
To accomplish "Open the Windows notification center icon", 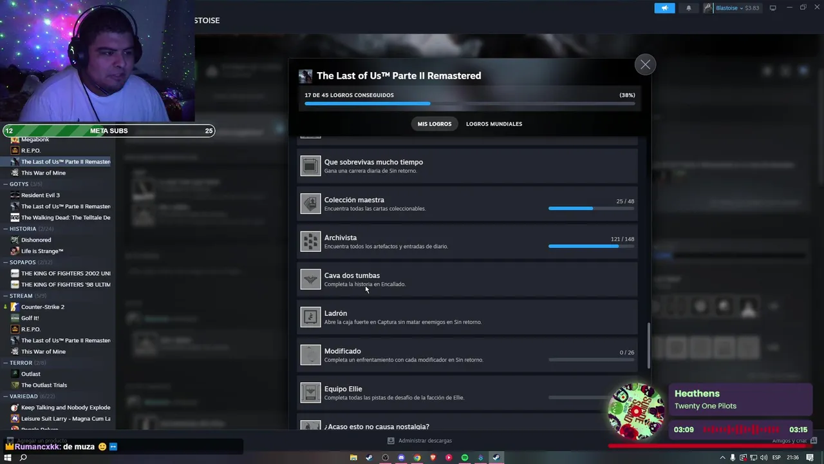I will click(x=810, y=458).
